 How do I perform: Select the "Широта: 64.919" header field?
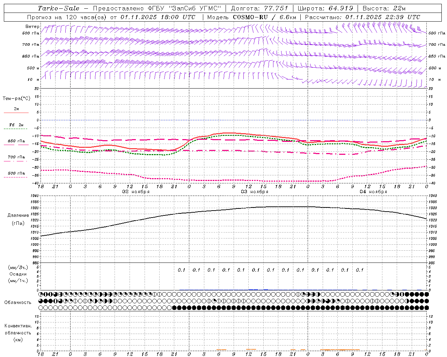[x=325, y=8]
